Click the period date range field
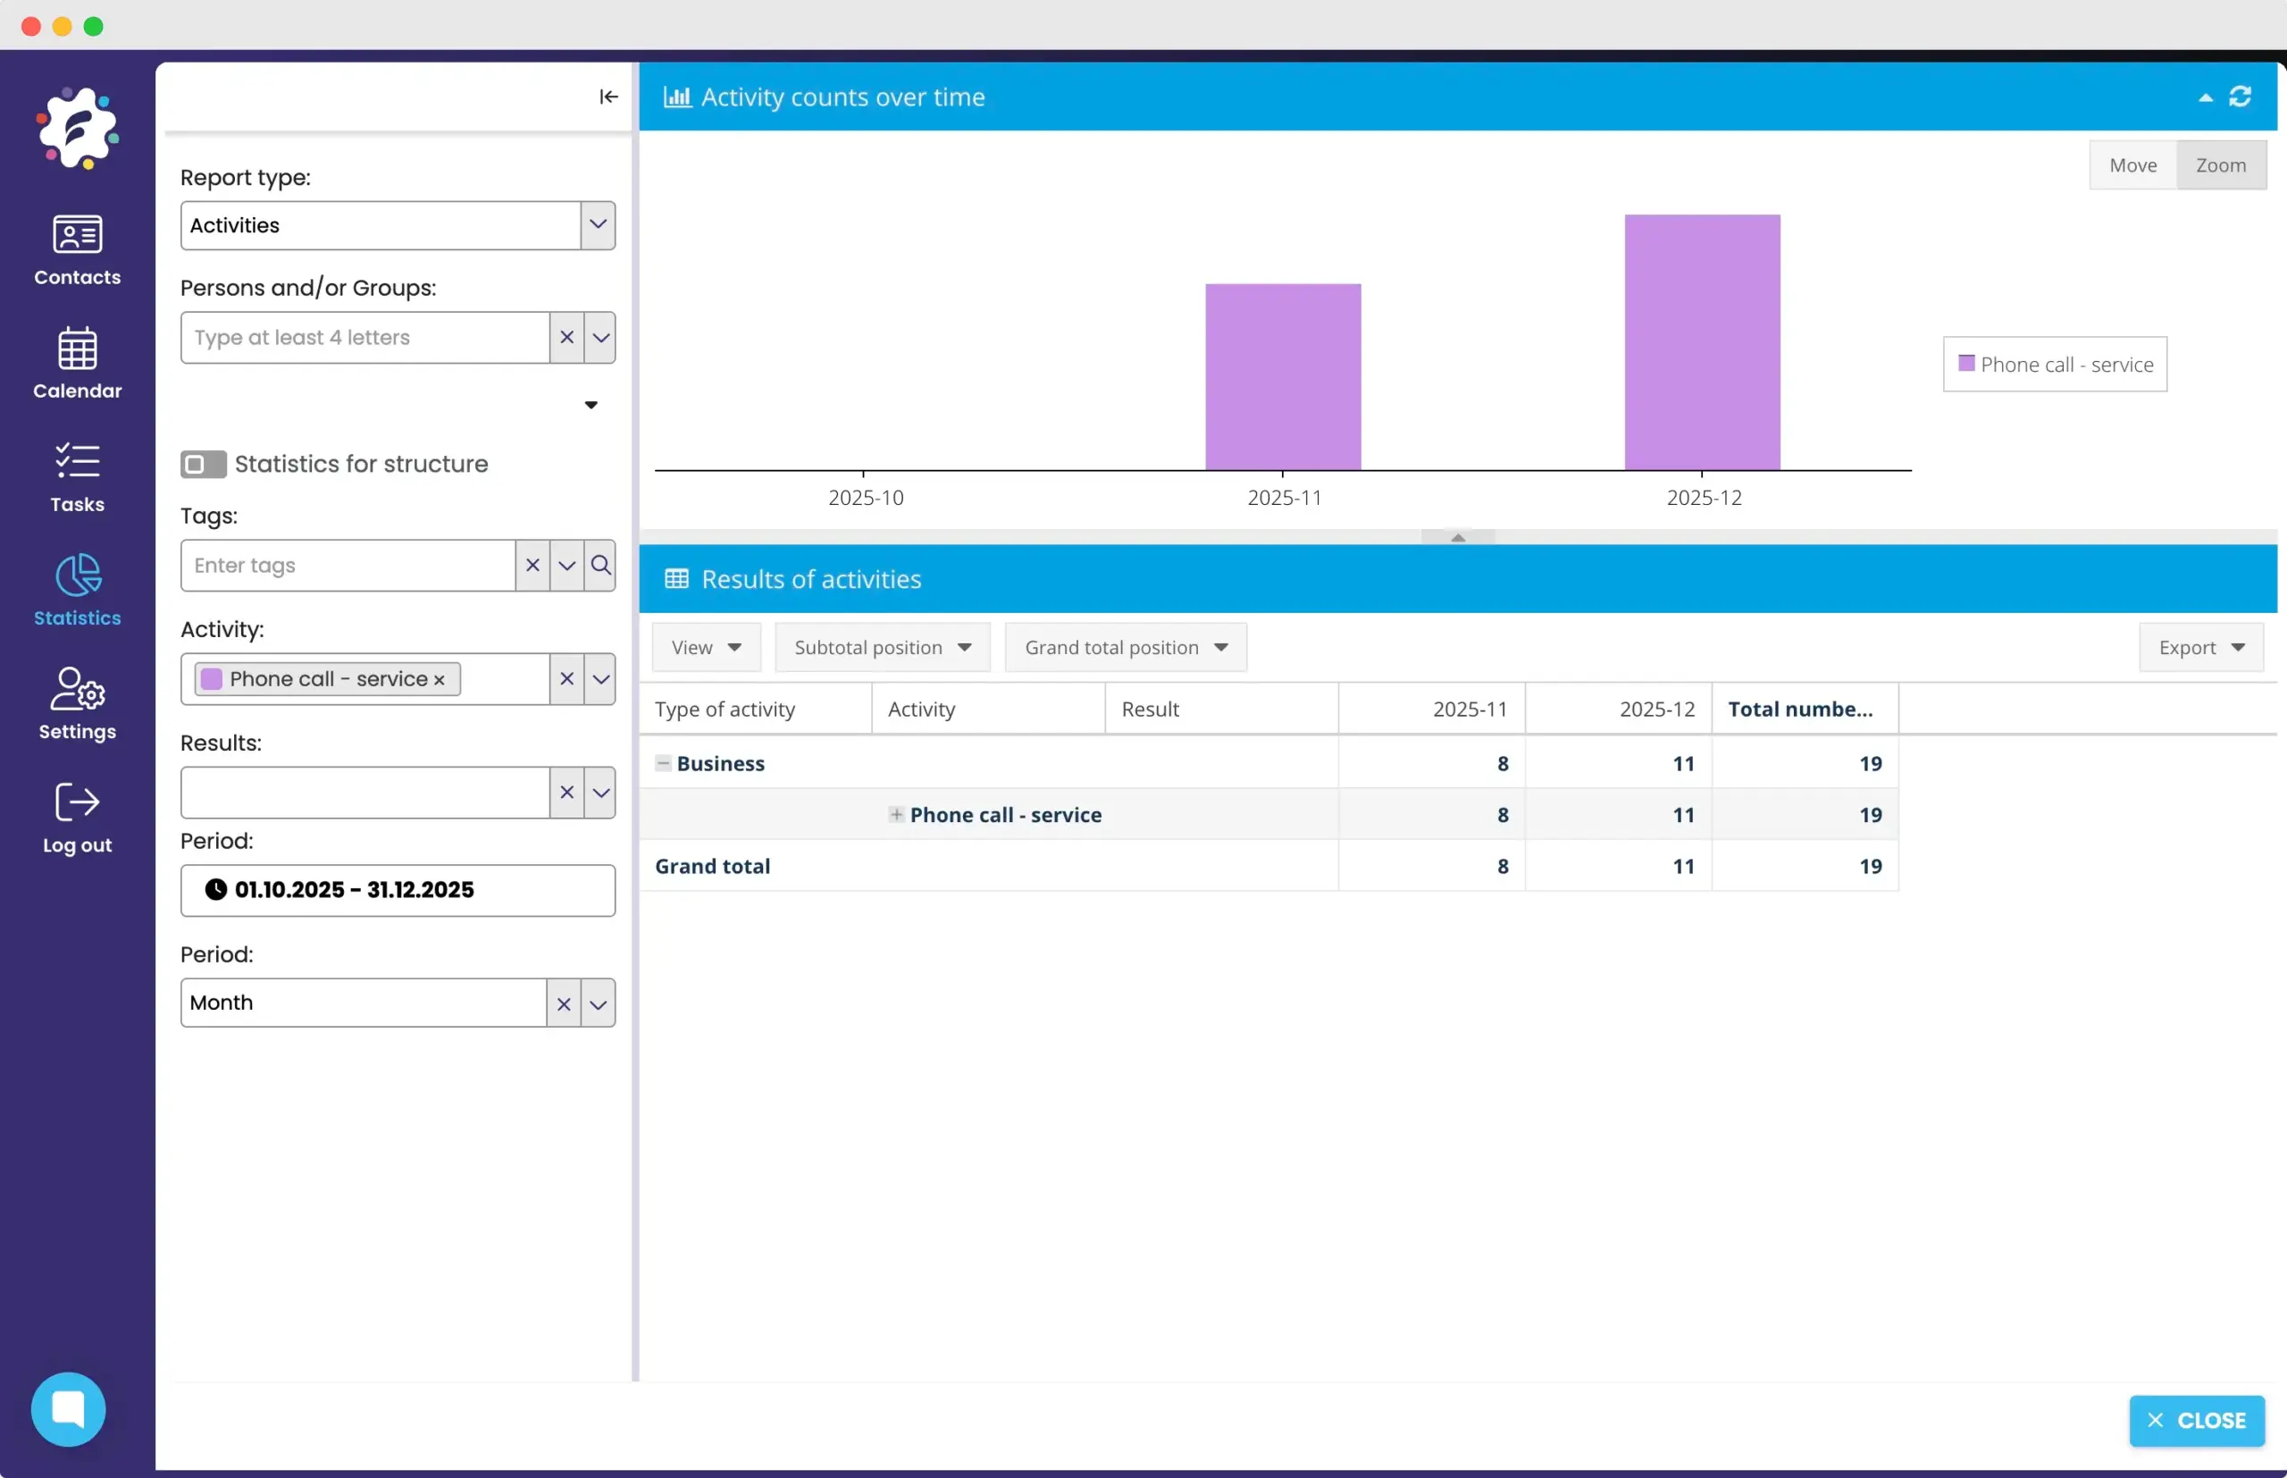The image size is (2287, 1478). tap(398, 890)
